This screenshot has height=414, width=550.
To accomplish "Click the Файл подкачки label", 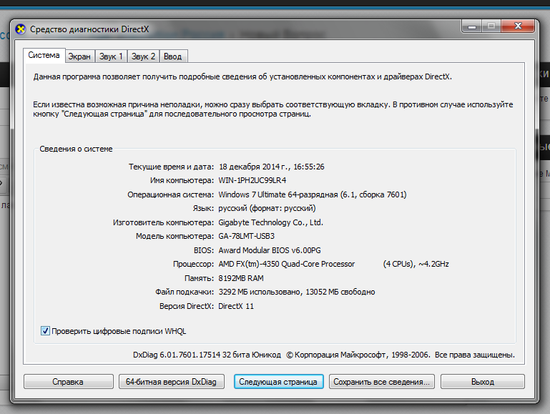I will [185, 292].
